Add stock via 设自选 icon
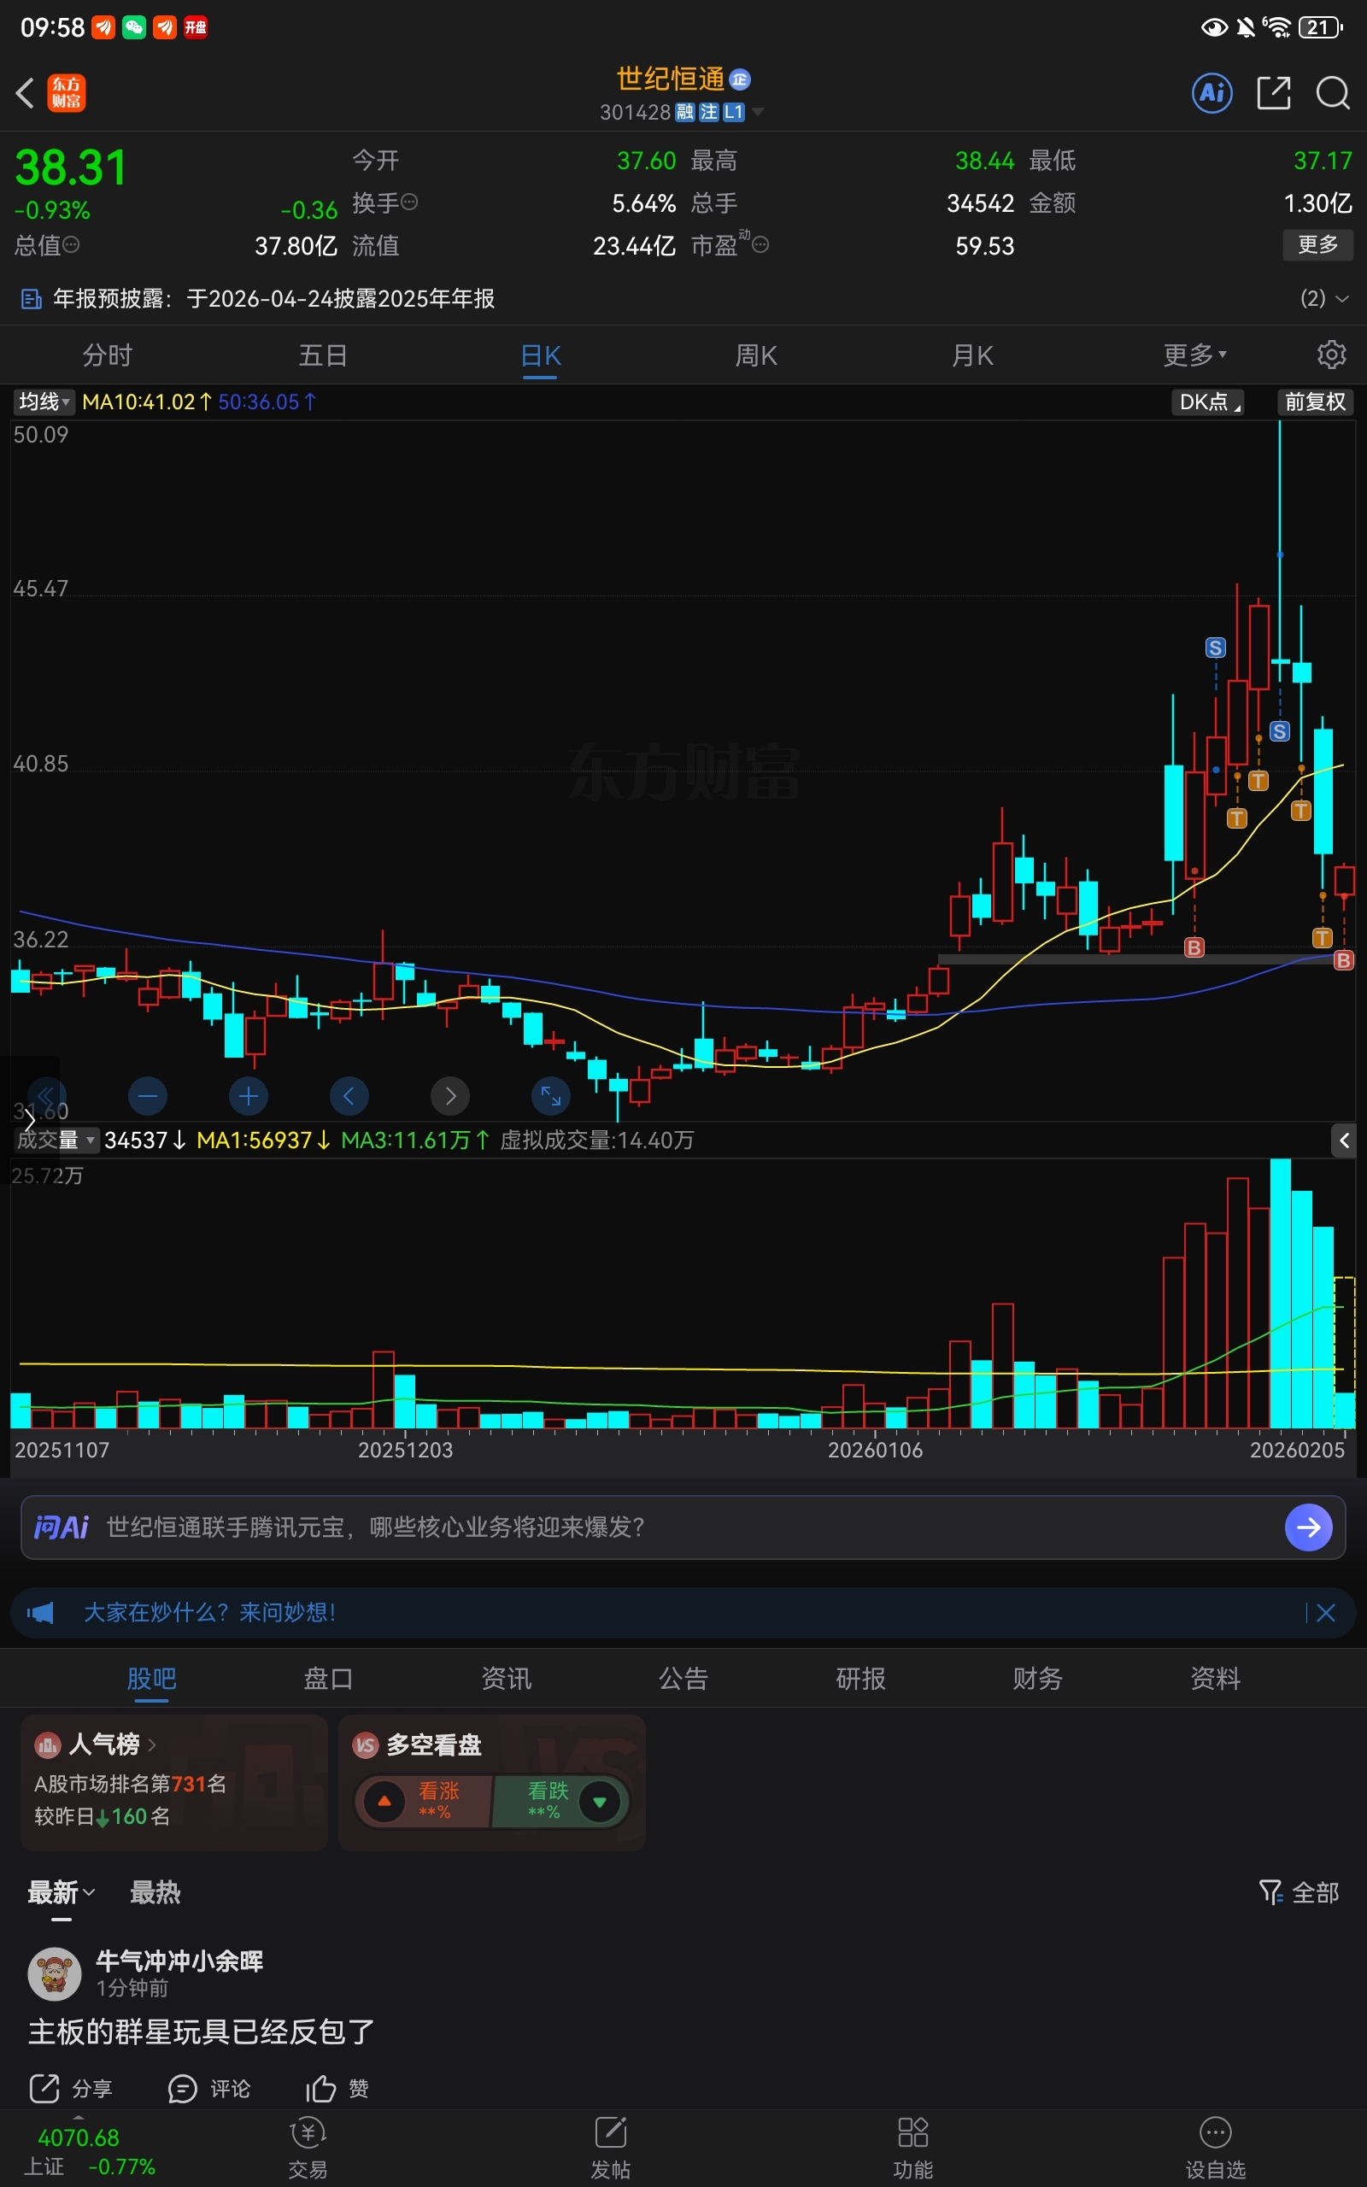Screen dimensions: 1367x2187 tap(1215, 2133)
